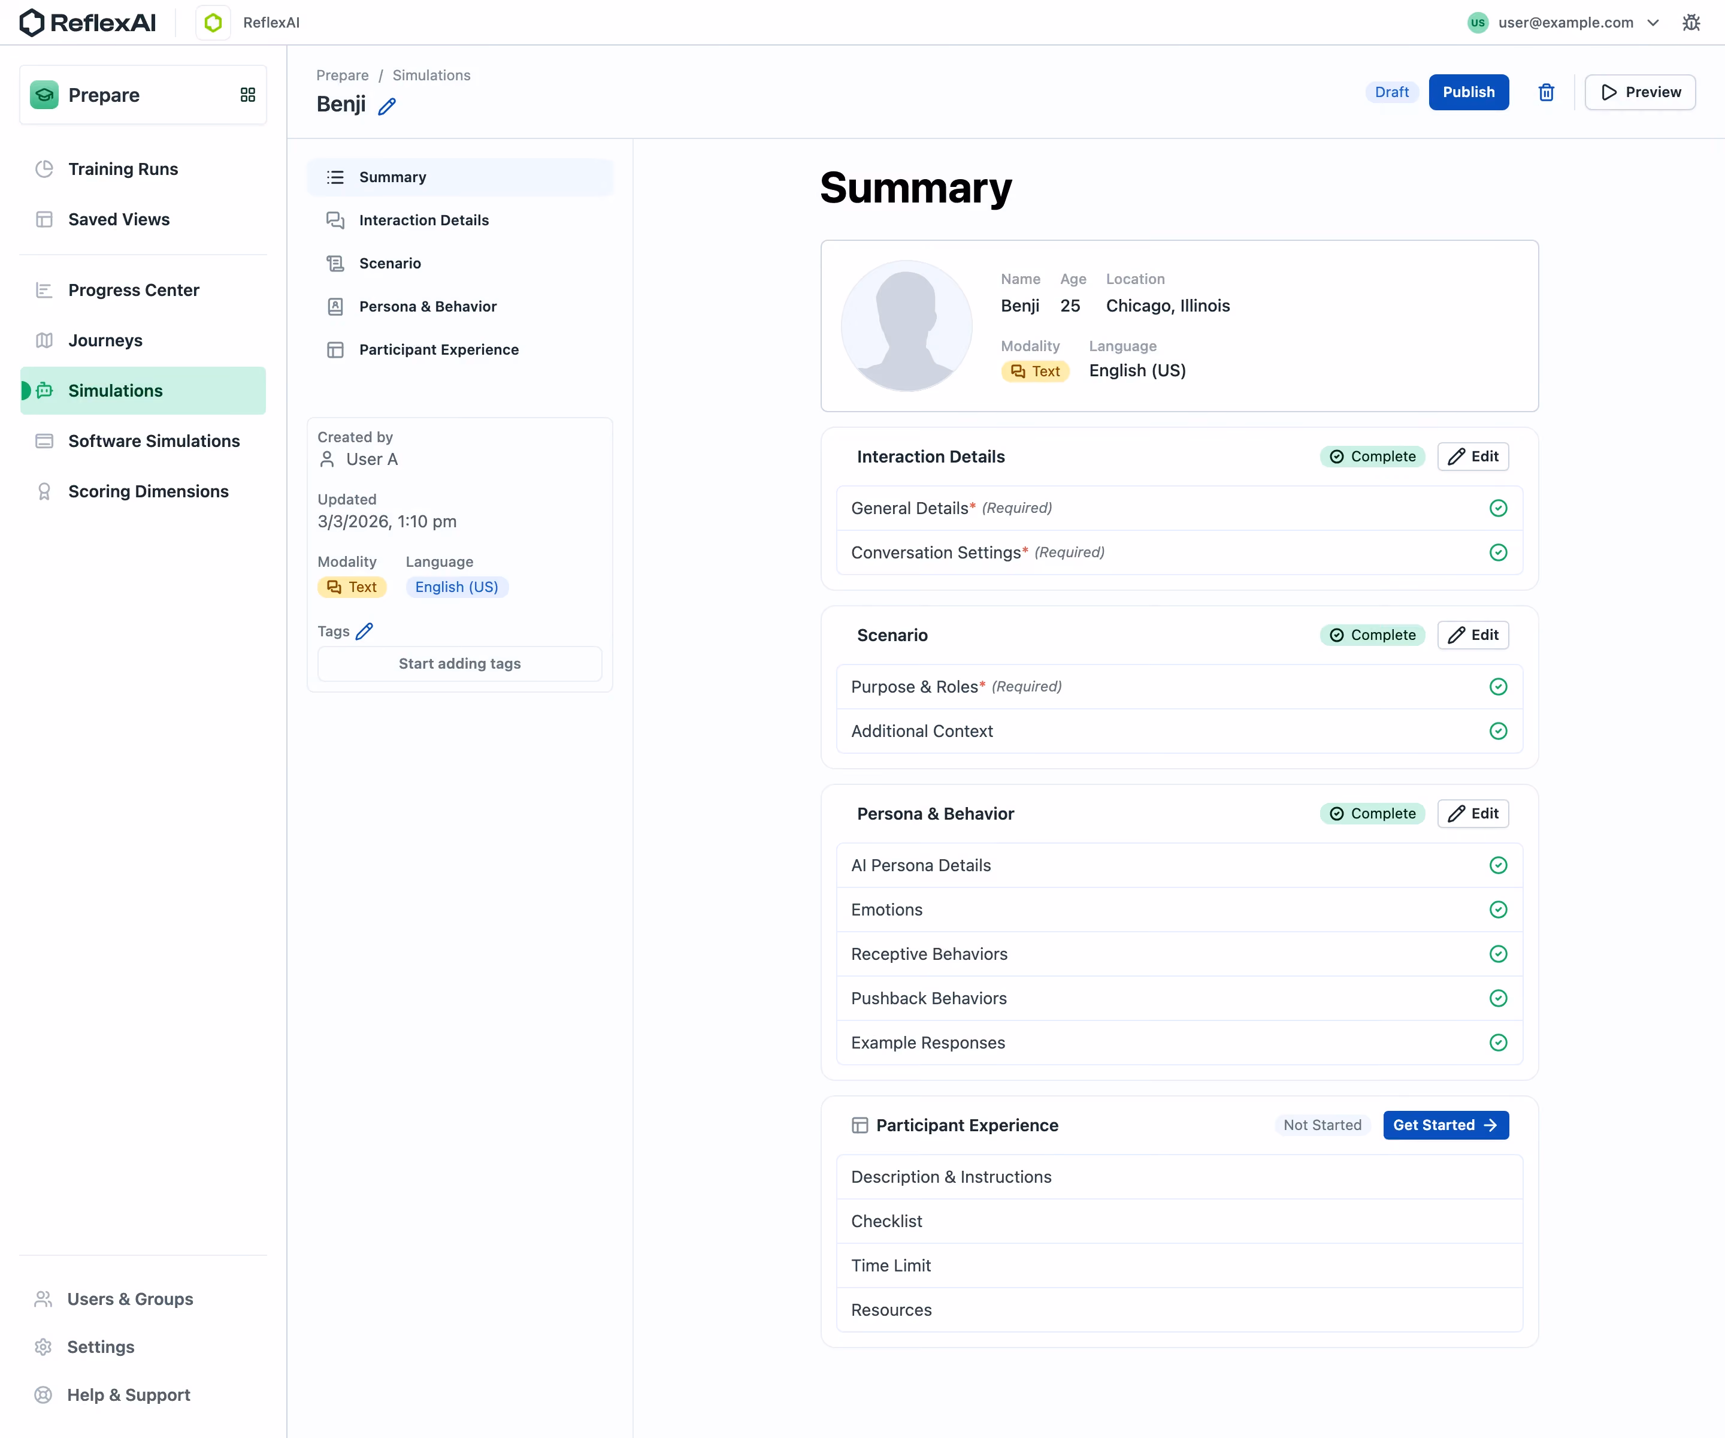The height and width of the screenshot is (1438, 1725).
Task: Click the ReflexAI logo in the header
Action: point(87,22)
